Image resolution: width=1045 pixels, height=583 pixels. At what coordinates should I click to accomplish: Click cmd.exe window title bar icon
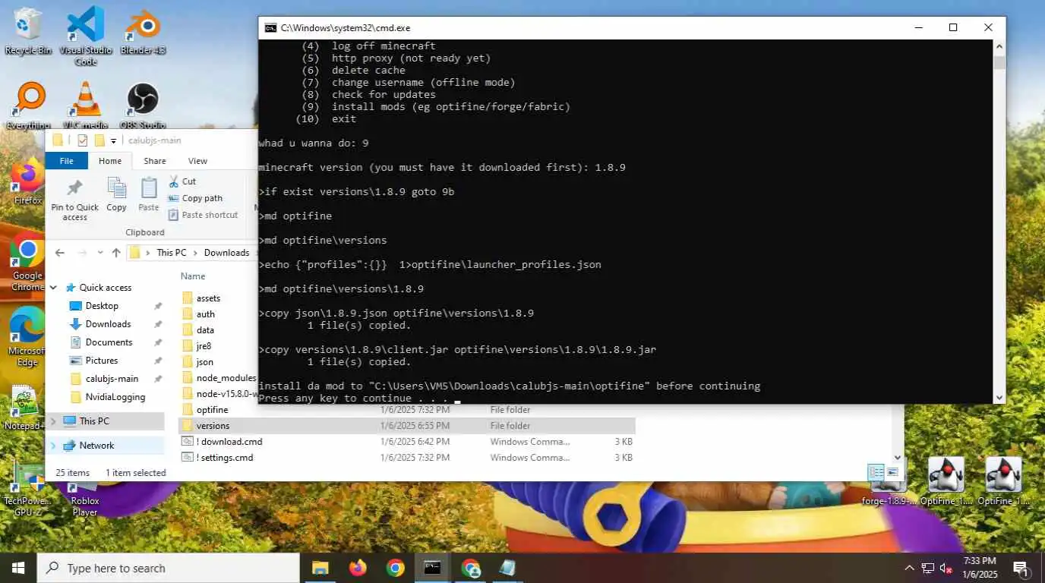[270, 28]
